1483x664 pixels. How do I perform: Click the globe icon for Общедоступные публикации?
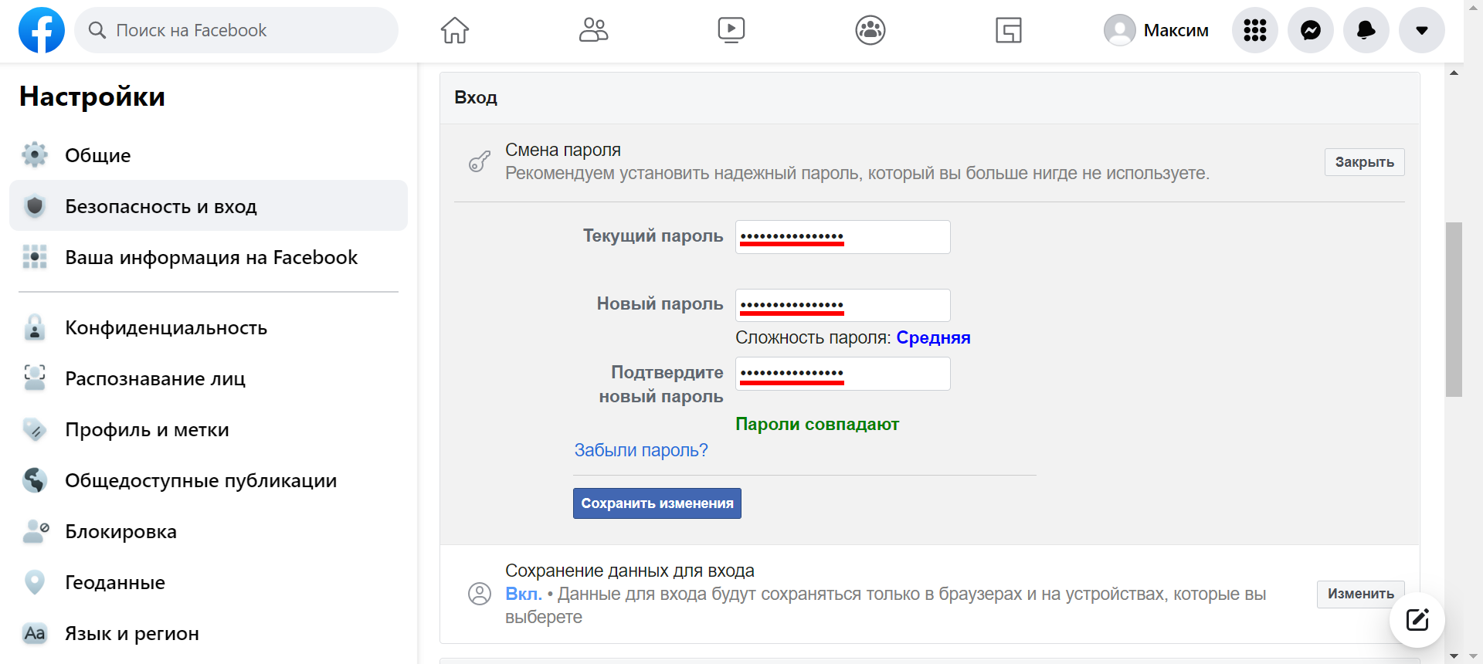(35, 480)
